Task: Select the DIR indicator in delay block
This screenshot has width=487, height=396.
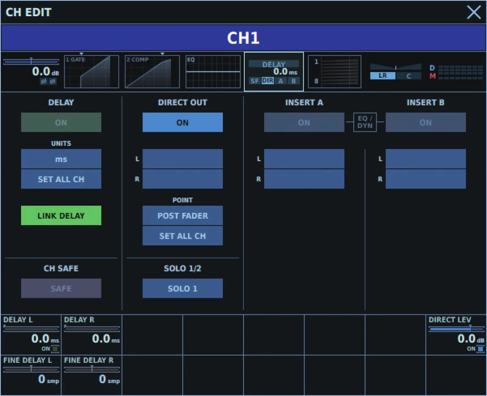Action: coord(267,81)
